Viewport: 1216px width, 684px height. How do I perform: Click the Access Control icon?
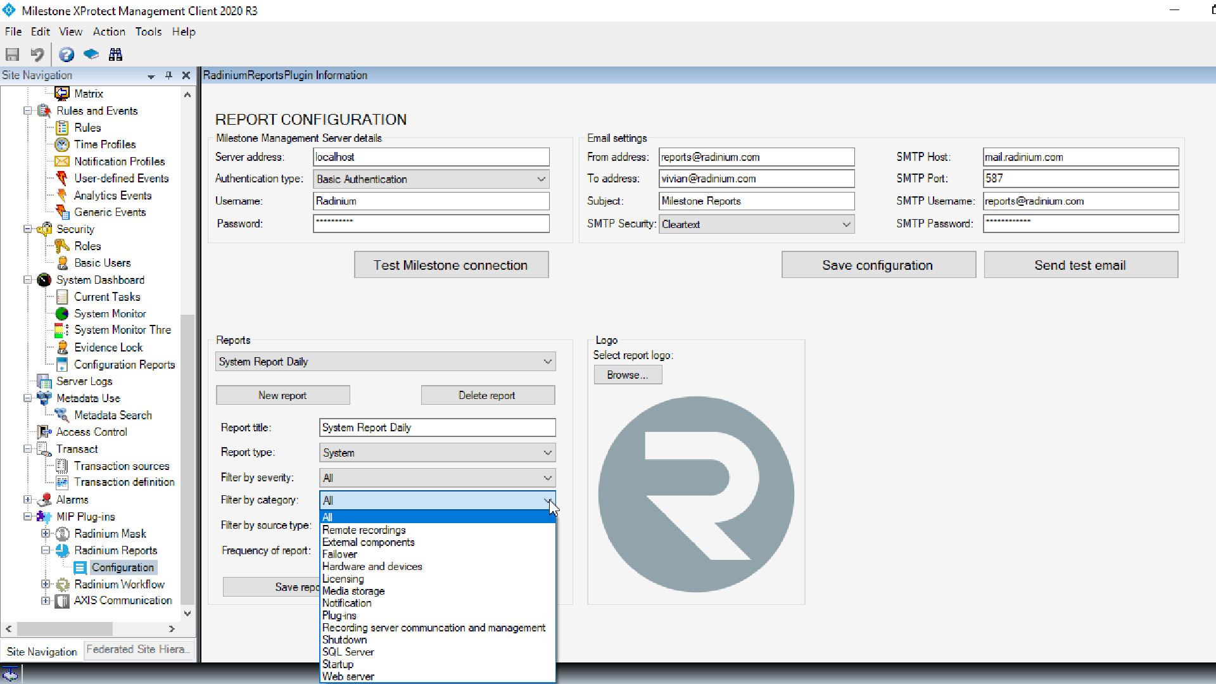click(x=44, y=432)
